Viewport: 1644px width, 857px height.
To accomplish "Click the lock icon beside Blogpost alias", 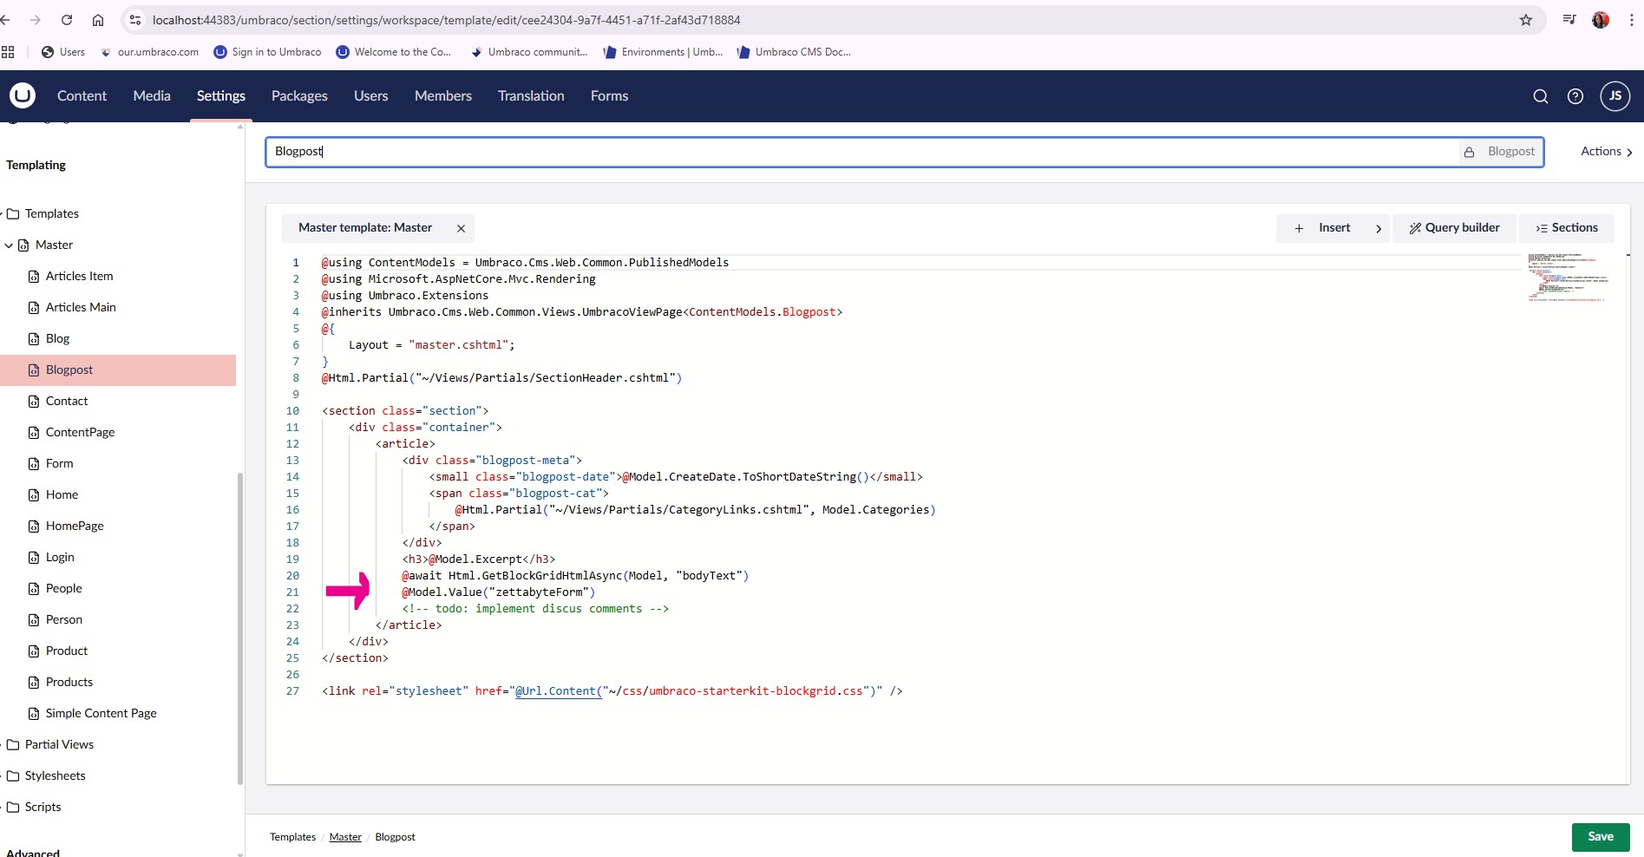I will click(x=1469, y=152).
